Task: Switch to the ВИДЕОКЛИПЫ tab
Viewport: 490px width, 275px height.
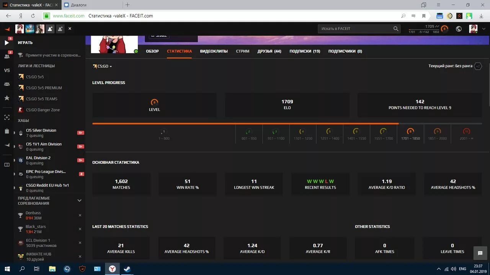Action: [214, 51]
